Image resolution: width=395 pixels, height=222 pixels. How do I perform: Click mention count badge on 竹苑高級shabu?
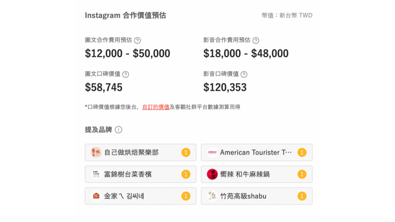(302, 196)
